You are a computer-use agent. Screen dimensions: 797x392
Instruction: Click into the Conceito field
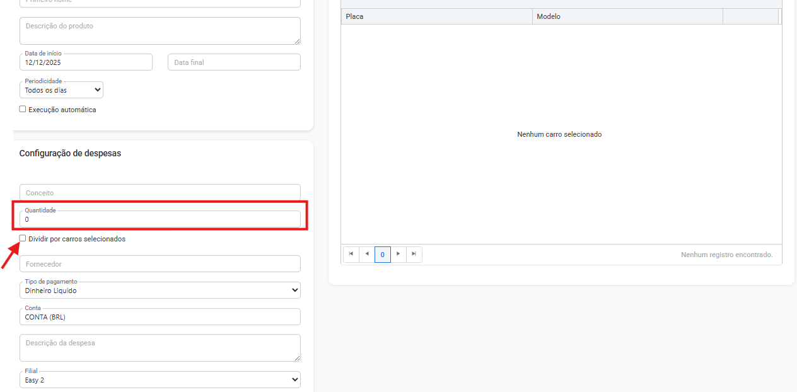pyautogui.click(x=160, y=193)
